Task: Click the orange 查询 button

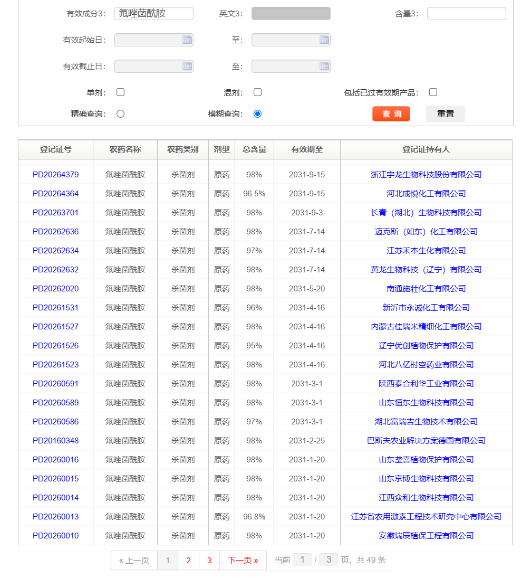Action: [391, 114]
